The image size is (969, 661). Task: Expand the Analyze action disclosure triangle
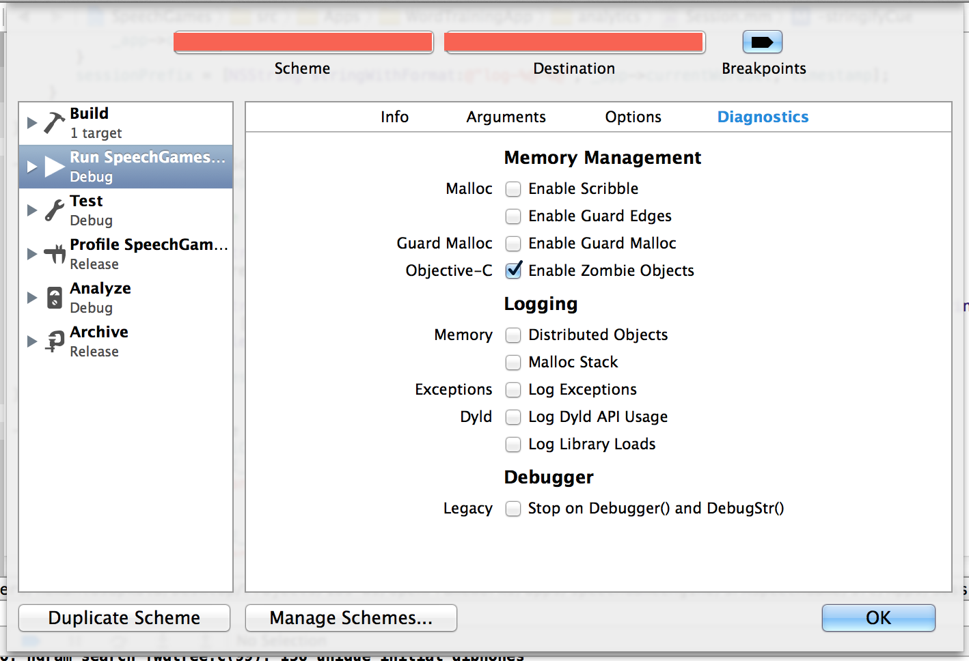pos(31,298)
